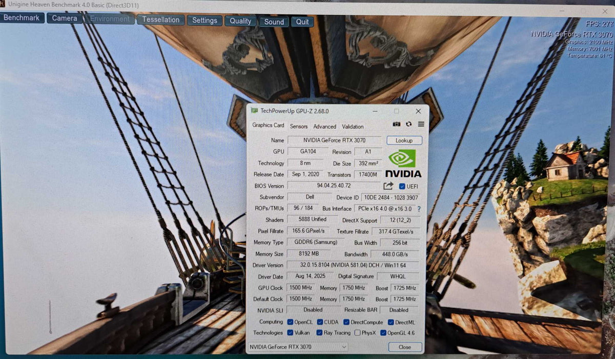Close GPU-Z using the title bar X
This screenshot has height=359, width=615.
pos(418,111)
